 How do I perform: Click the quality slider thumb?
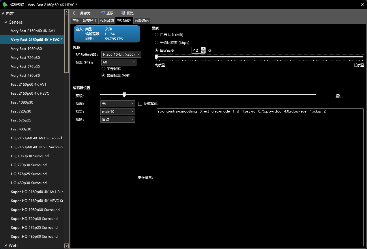tap(156, 57)
